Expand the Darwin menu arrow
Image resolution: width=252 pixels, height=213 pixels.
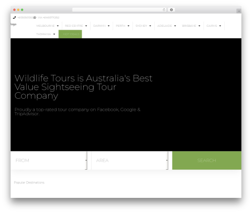109,26
